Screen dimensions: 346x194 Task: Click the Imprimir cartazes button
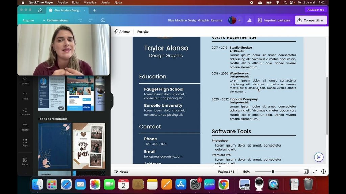(x=274, y=20)
